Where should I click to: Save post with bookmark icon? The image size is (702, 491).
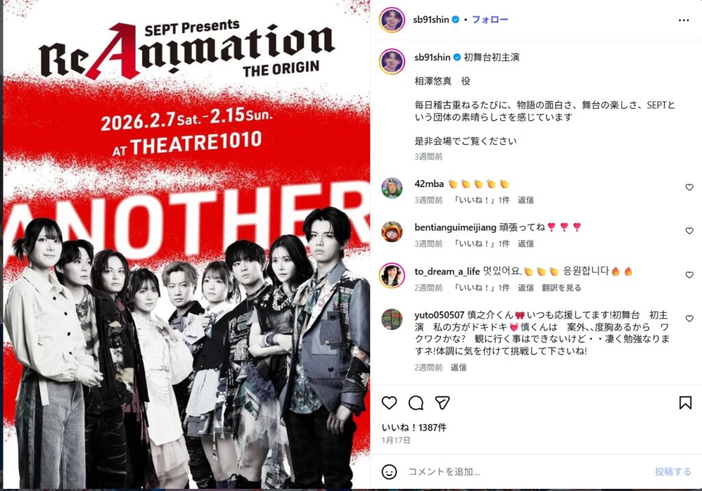click(685, 403)
